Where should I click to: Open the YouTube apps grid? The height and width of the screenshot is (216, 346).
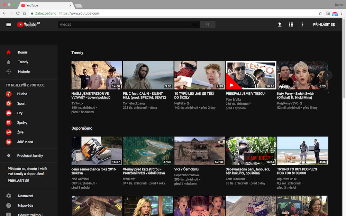[x=291, y=25]
